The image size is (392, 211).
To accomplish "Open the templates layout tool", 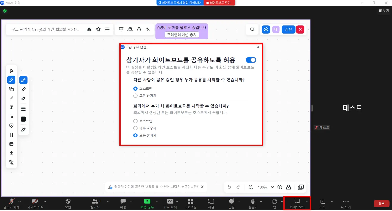I will 11,144.
